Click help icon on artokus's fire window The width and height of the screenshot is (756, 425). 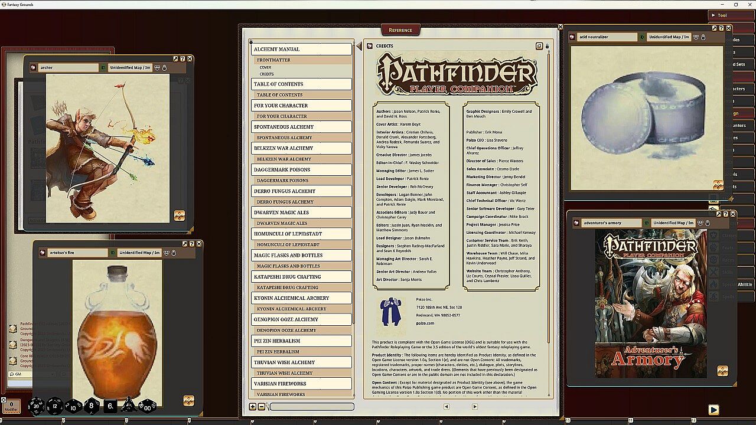[192, 244]
